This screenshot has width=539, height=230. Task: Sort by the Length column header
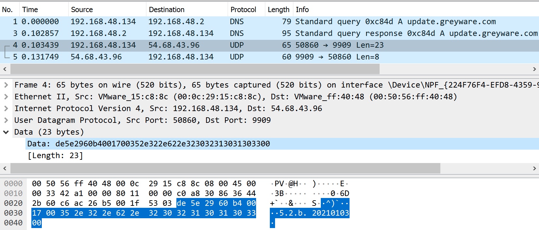point(279,9)
